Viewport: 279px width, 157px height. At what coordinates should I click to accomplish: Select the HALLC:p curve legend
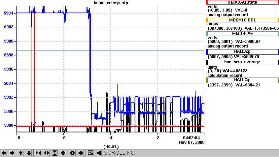pos(242,80)
